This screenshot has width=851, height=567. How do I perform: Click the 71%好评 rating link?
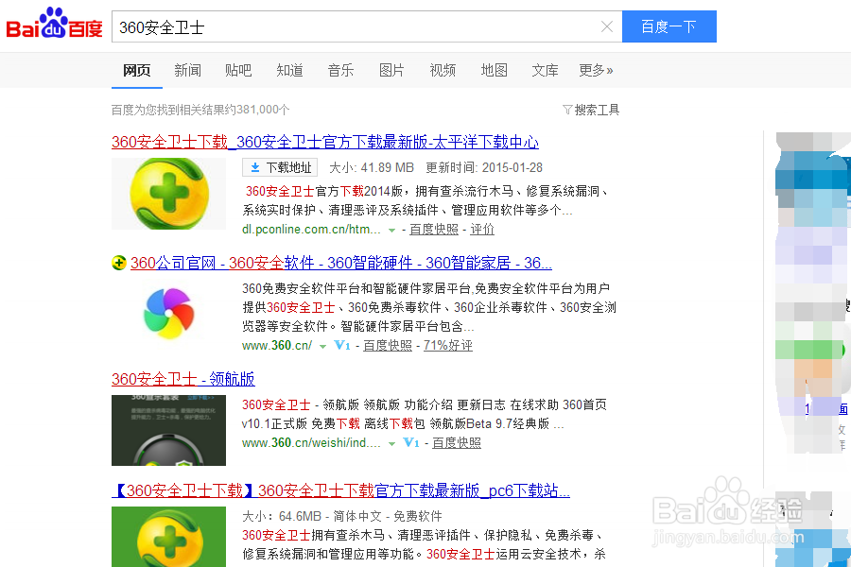click(448, 346)
